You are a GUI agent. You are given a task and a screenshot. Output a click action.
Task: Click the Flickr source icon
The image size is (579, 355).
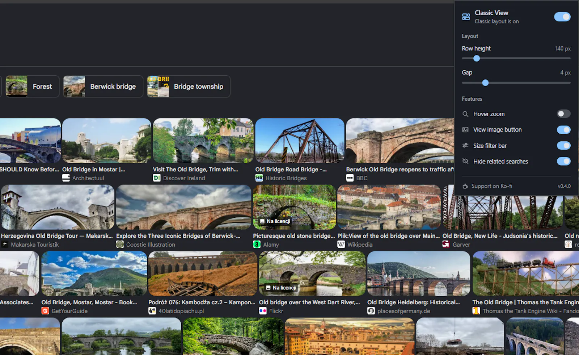pyautogui.click(x=263, y=311)
